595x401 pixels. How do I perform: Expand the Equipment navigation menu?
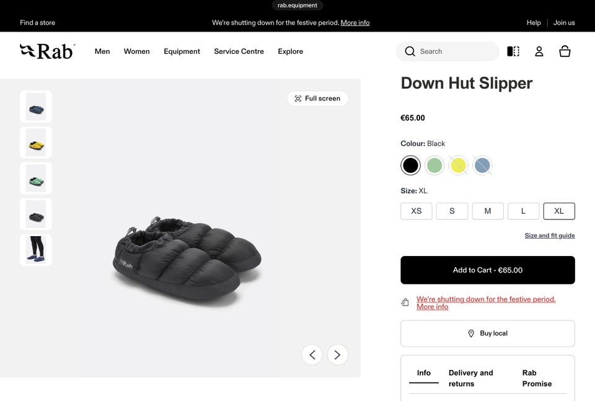pos(182,51)
